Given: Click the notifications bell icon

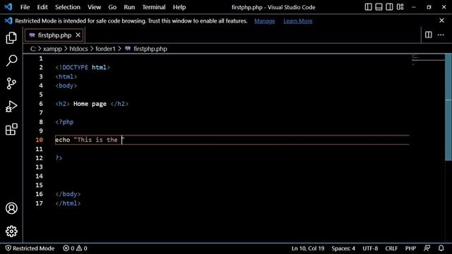Looking at the screenshot, I should tap(441, 248).
